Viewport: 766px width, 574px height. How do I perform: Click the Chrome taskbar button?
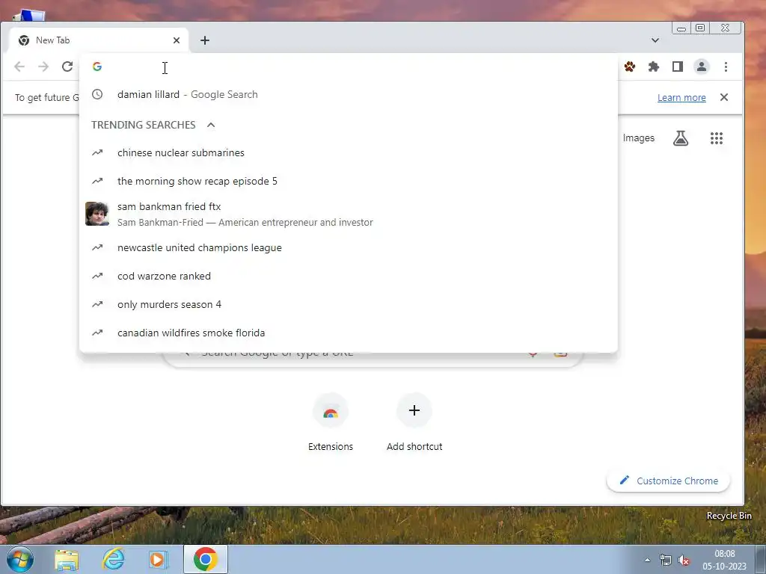tap(206, 559)
